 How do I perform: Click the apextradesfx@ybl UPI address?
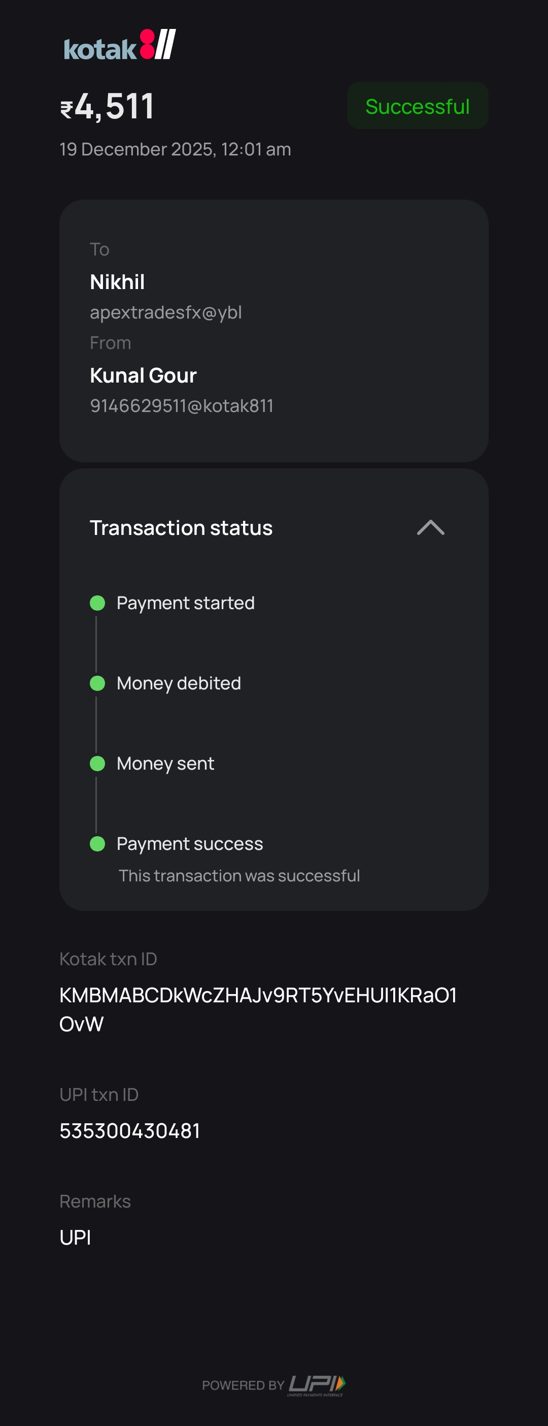click(165, 313)
